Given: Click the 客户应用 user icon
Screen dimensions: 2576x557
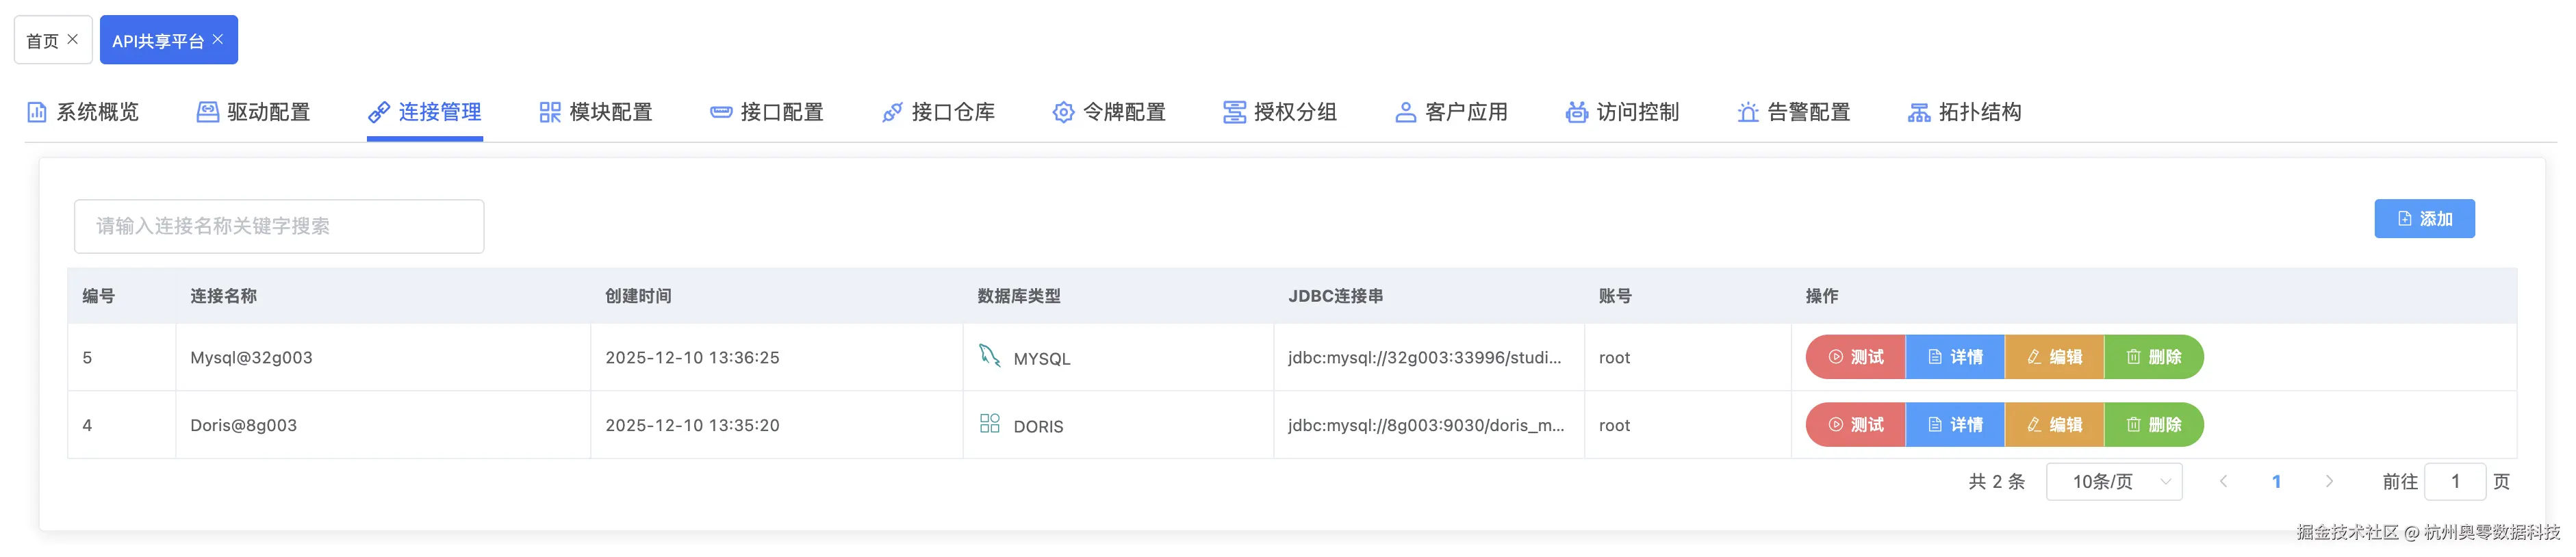Looking at the screenshot, I should coord(1406,112).
